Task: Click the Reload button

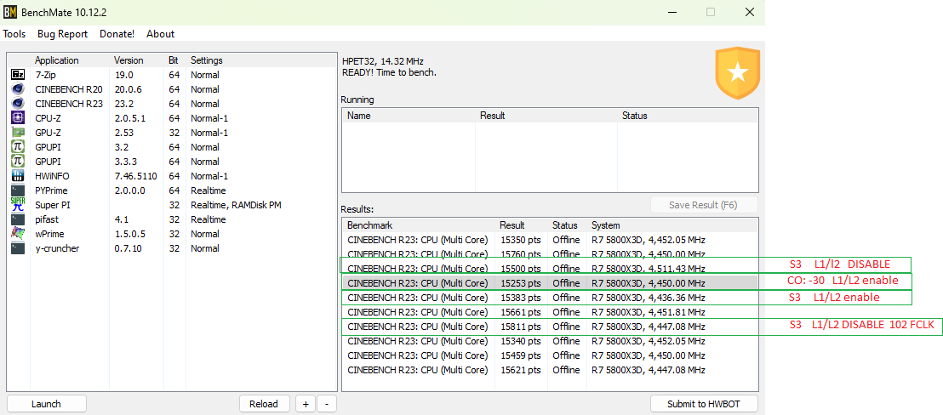Action: tap(264, 404)
